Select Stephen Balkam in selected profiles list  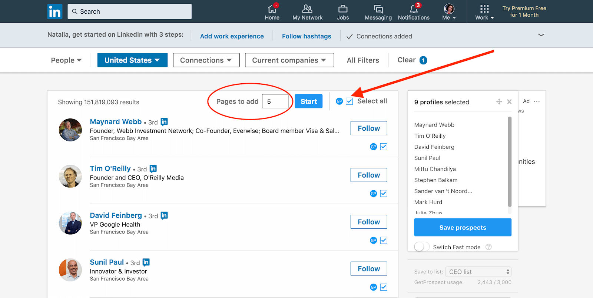(436, 180)
